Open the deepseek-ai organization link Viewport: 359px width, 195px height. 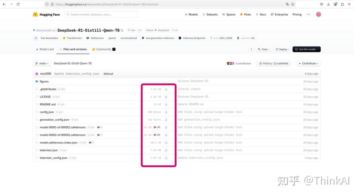click(x=46, y=30)
